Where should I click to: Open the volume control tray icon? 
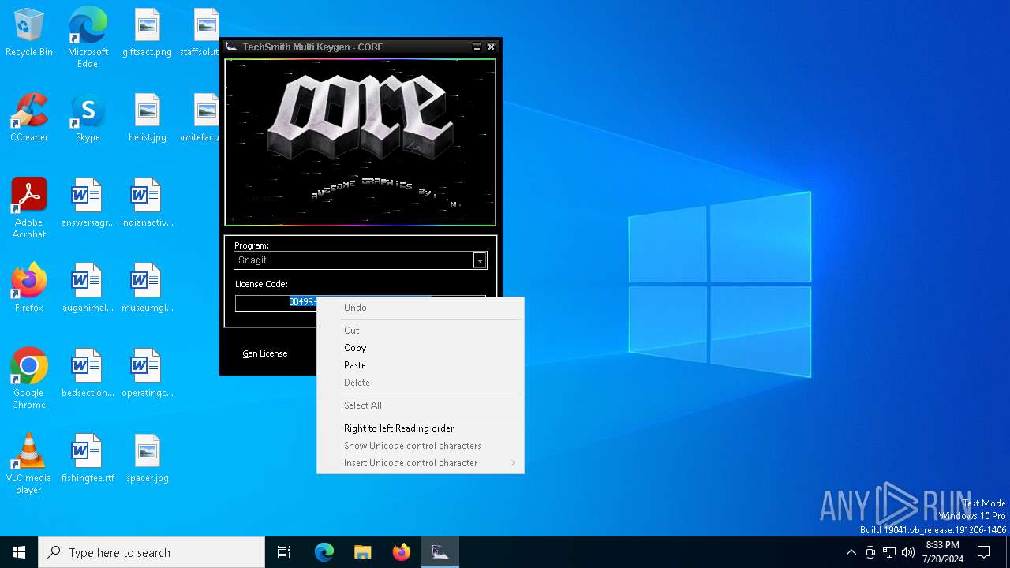click(x=908, y=552)
